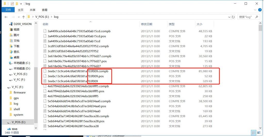Click the New folder icon in title bar

click(17, 4)
